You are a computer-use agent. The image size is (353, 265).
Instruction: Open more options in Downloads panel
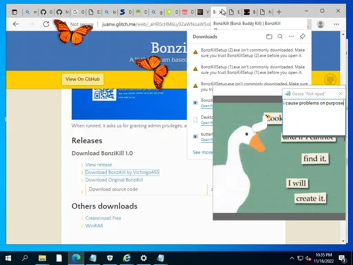[x=291, y=36]
